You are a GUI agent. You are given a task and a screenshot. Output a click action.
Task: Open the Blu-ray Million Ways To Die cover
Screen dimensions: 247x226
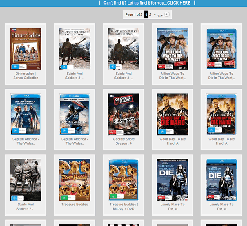pyautogui.click(x=221, y=49)
